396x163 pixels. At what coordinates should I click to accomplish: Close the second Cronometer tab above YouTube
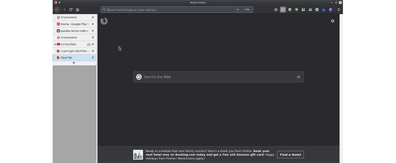[93, 37]
